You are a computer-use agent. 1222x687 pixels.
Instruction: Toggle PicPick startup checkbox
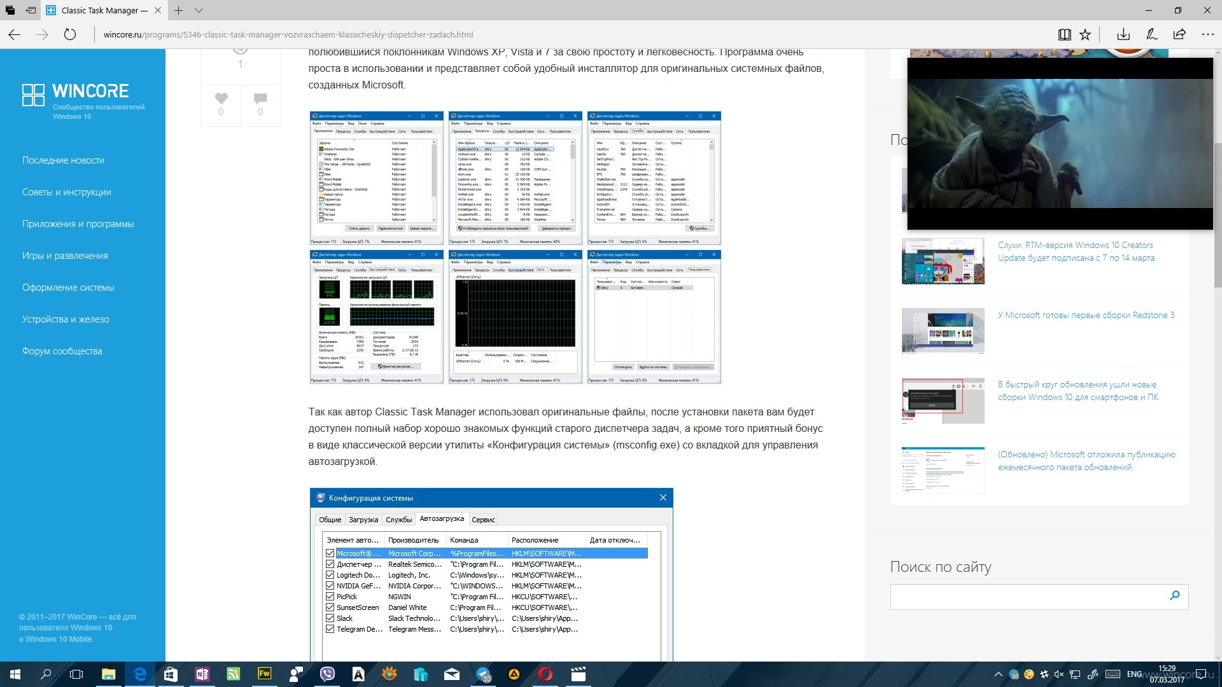[x=330, y=597]
